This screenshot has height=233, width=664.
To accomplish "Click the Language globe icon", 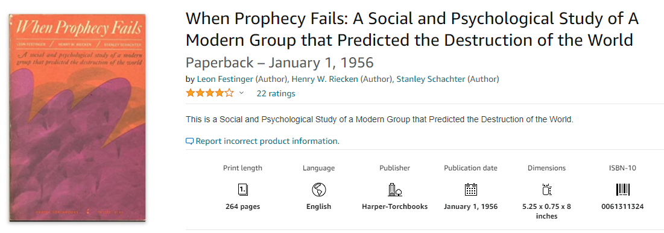I will coord(318,190).
